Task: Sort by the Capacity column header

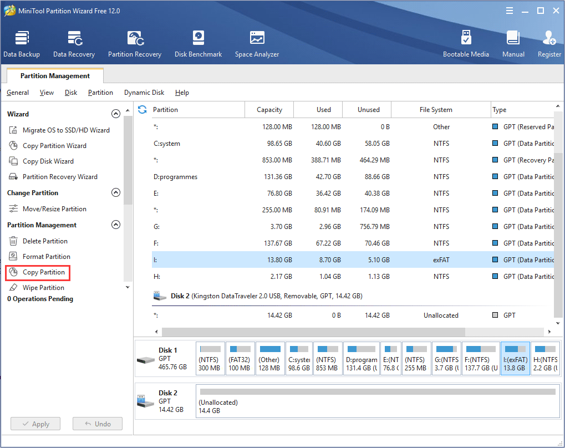Action: (x=269, y=110)
